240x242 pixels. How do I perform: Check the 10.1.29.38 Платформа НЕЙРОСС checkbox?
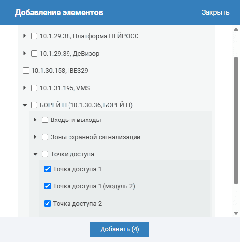(x=34, y=36)
